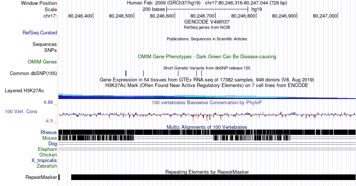Open Multiz Alignments of 100 Vertebrates title
The image size is (356, 186).
(207, 127)
